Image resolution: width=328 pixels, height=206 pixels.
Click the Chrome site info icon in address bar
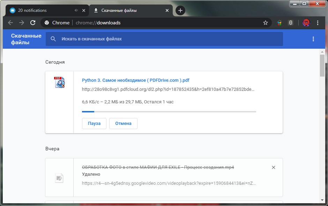coord(47,23)
